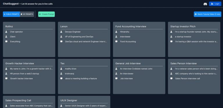The width and height of the screenshot is (223, 108).
Task: Click user icon beside interviewer in Fund Accounting card
Action: (116, 37)
